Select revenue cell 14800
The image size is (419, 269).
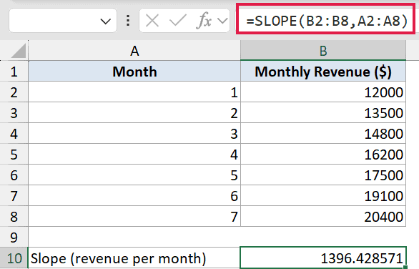pos(323,134)
